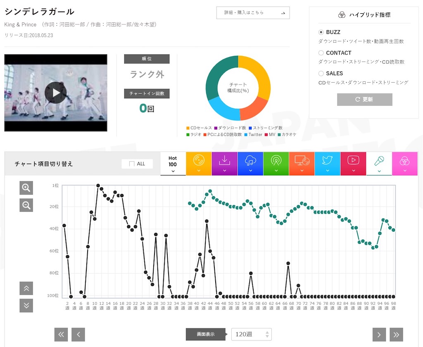Viewport: 423px width, 347px height.
Task: Select the Twitter bird chart tab
Action: coord(328,164)
